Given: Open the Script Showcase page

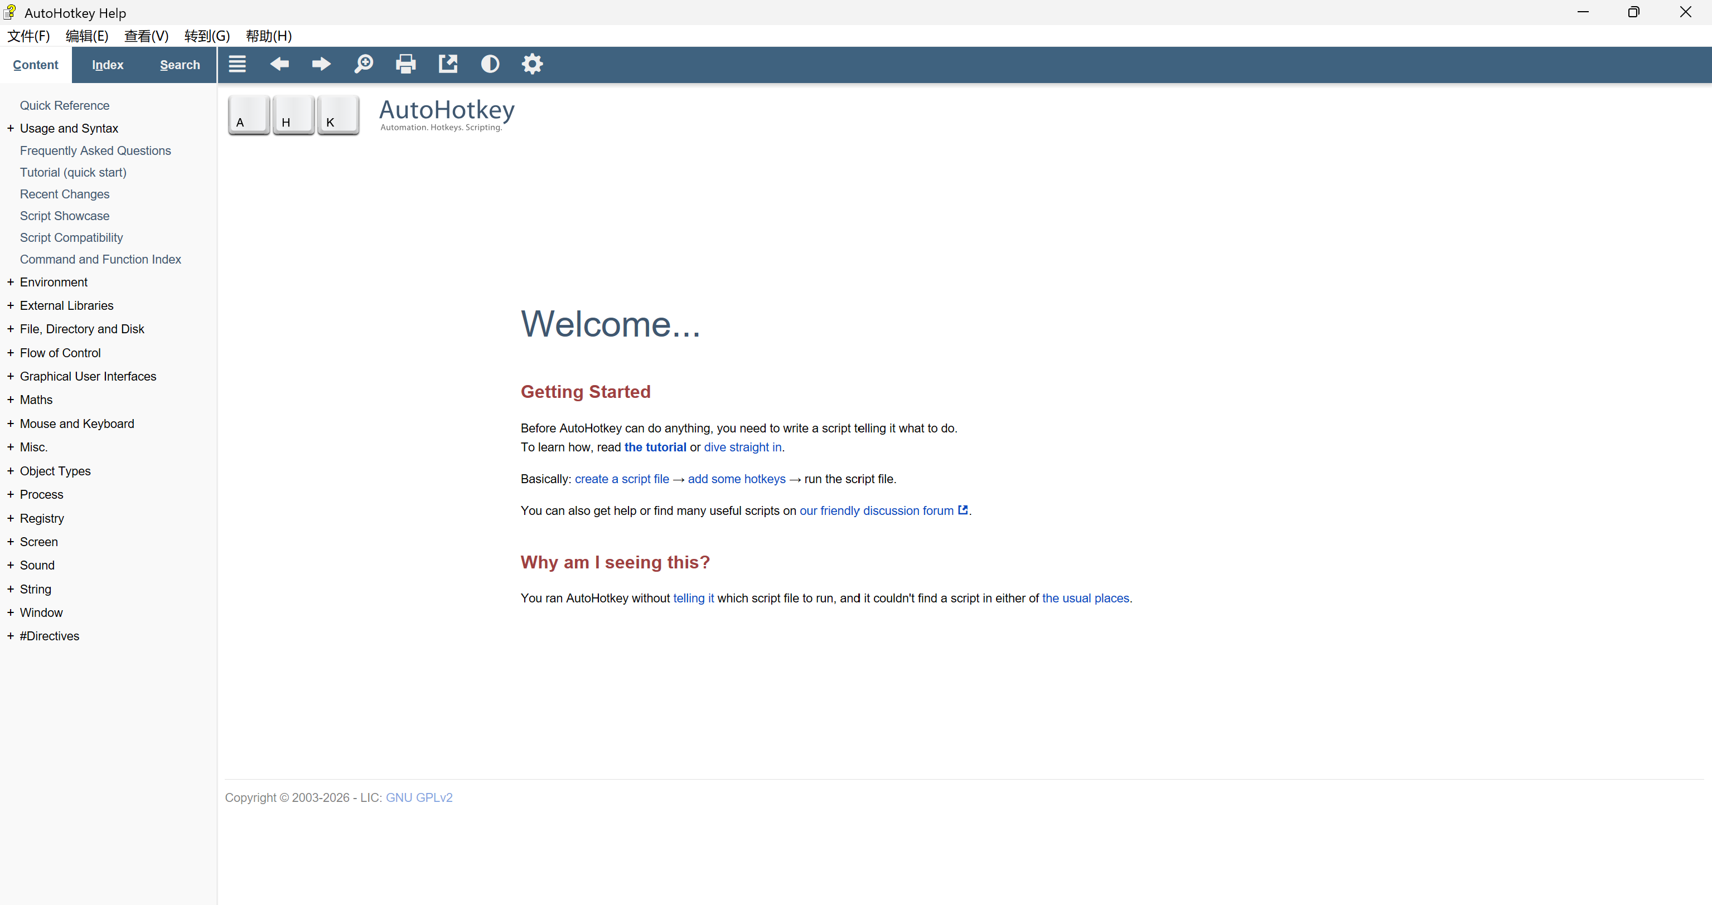Looking at the screenshot, I should tap(65, 216).
